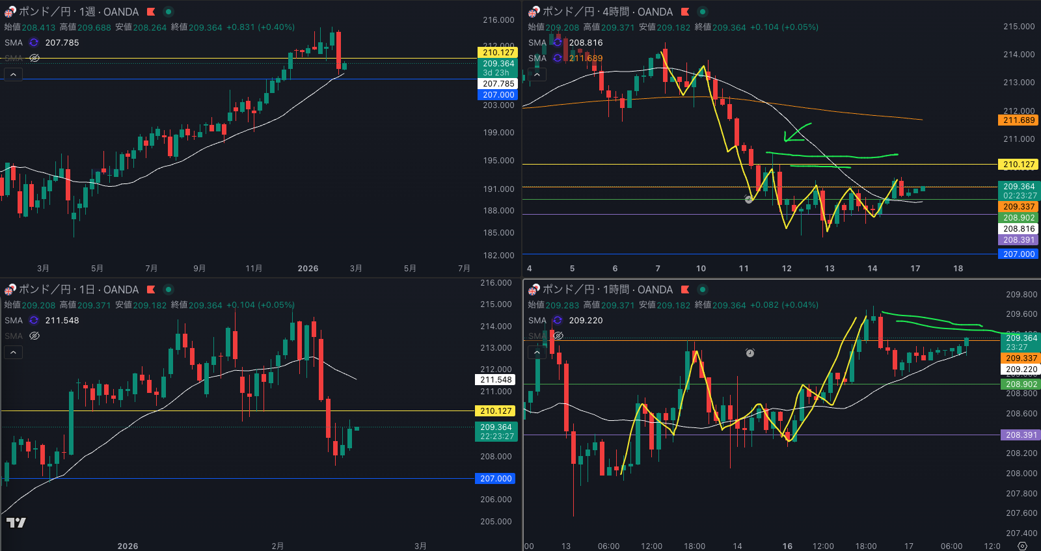1041x551 pixels.
Task: Show the hidden SMA on weekly chart
Action: pos(34,59)
